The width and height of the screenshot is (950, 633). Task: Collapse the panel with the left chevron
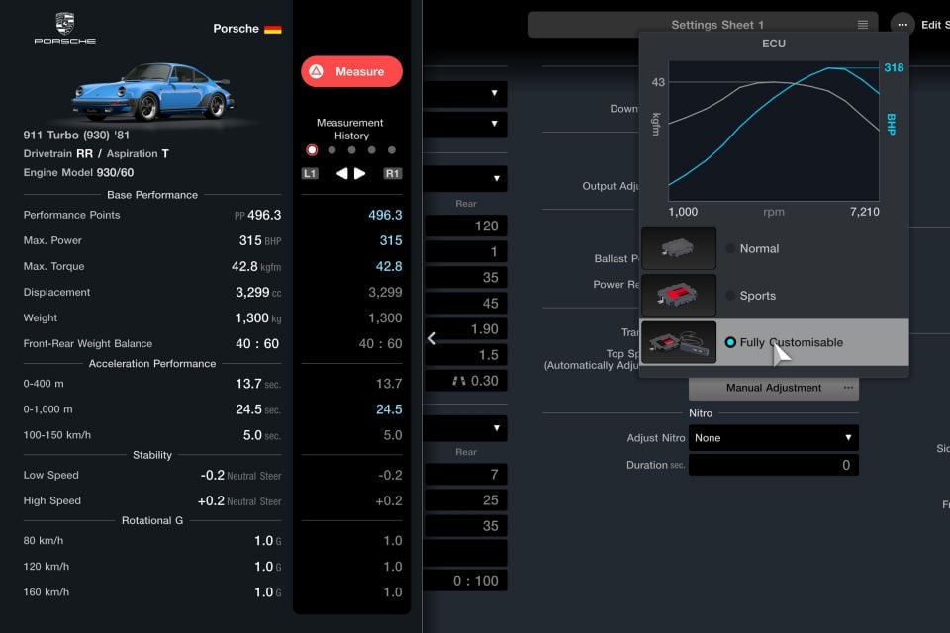[x=432, y=338]
